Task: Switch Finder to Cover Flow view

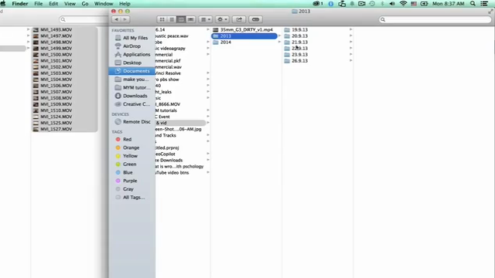Action: 190,19
